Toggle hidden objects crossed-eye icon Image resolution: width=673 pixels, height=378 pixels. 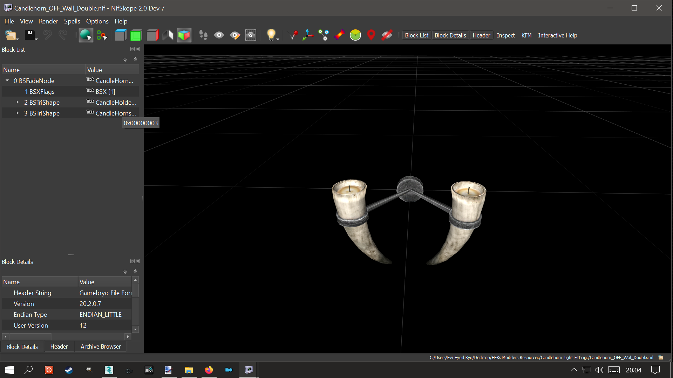coord(387,35)
